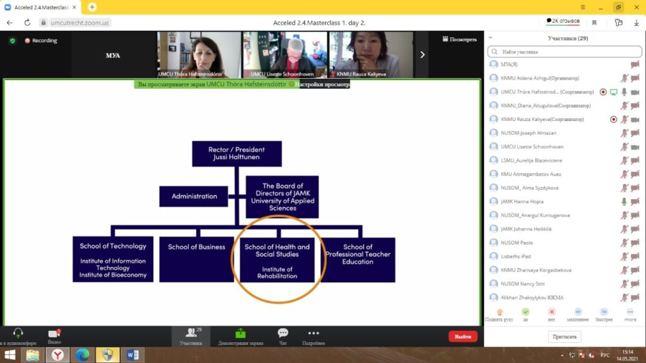Screen dimensions: 646x363
Task: Click the red 'нет' no reaction
Action: (551, 312)
